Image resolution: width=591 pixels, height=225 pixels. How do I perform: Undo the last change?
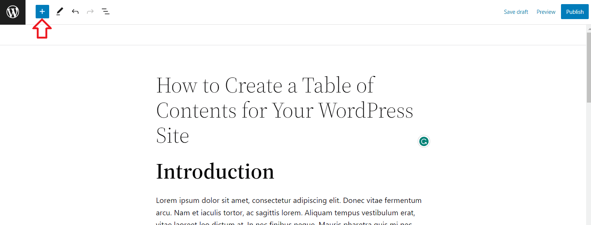[75, 12]
